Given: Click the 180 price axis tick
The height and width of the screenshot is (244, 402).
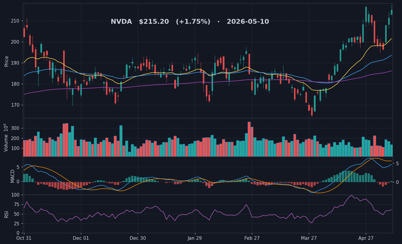Looking at the screenshot, I should pos(15,84).
